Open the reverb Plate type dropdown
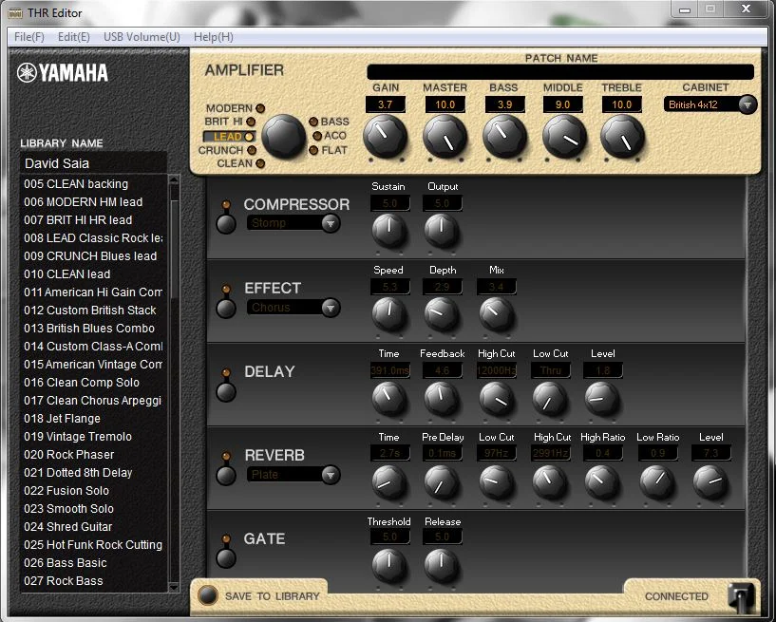The image size is (776, 622). [x=293, y=475]
